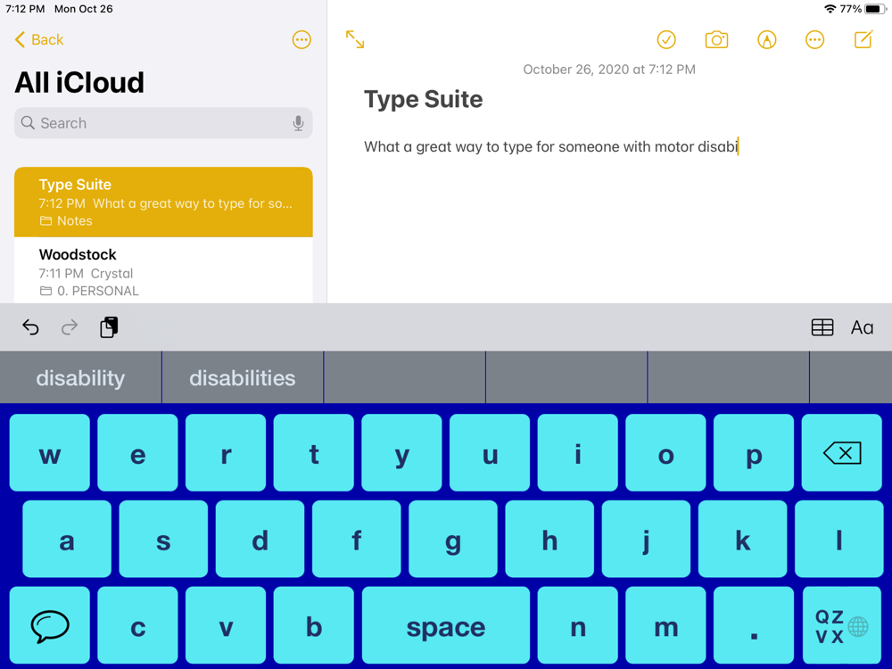Tap the QZVX globe key
The height and width of the screenshot is (669, 892).
tap(842, 626)
